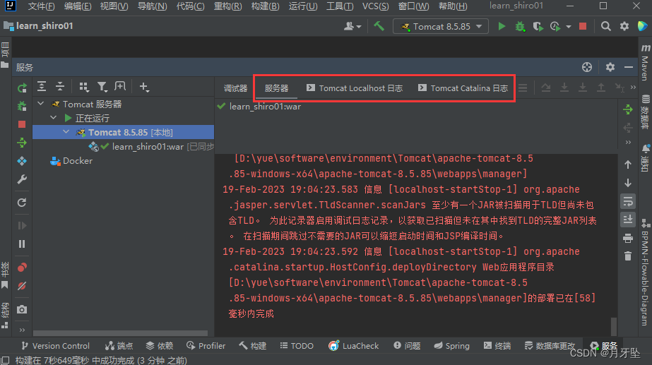Click the up arrow in console gutter
Viewport: 652px width, 365px height.
click(628, 164)
